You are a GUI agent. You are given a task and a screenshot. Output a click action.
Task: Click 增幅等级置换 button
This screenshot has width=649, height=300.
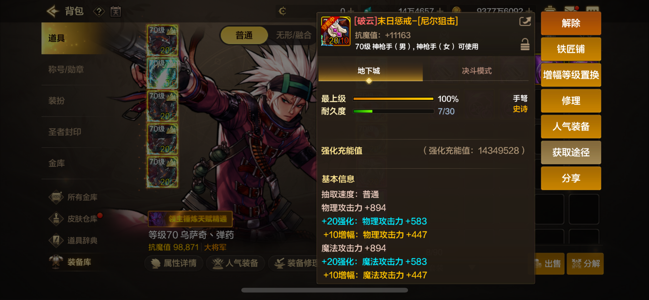(x=571, y=75)
